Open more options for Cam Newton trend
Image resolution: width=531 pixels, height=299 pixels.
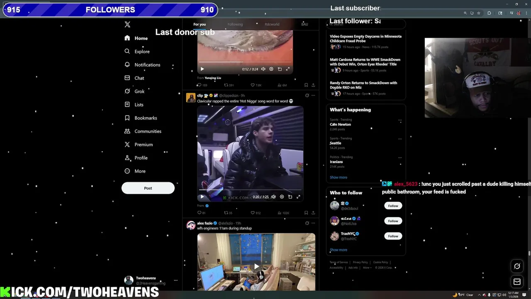400,120
